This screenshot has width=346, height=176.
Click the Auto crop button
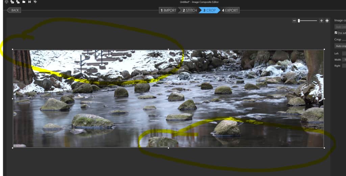[x=340, y=46]
